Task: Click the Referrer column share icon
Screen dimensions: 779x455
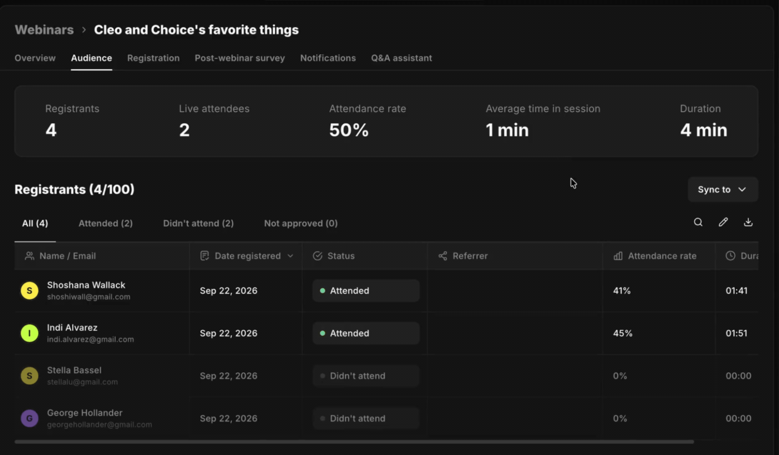Action: click(x=443, y=256)
